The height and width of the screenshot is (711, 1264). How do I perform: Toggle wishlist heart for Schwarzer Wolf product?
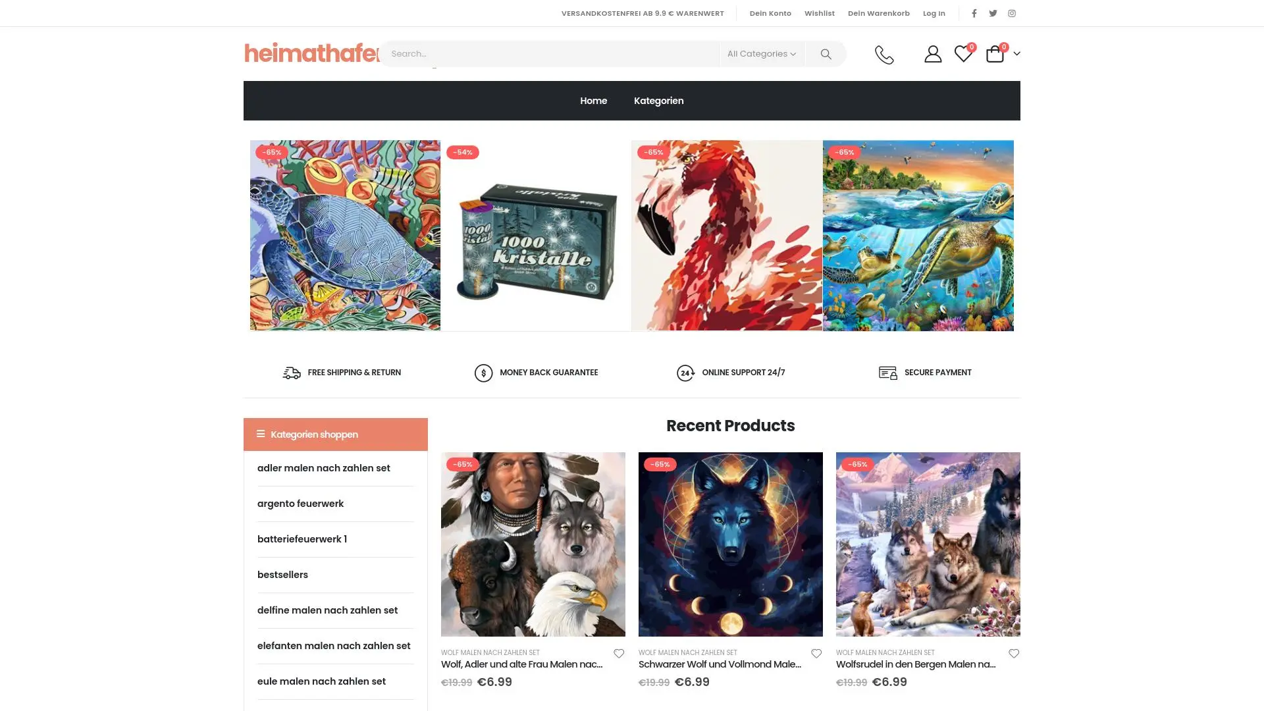tap(816, 654)
